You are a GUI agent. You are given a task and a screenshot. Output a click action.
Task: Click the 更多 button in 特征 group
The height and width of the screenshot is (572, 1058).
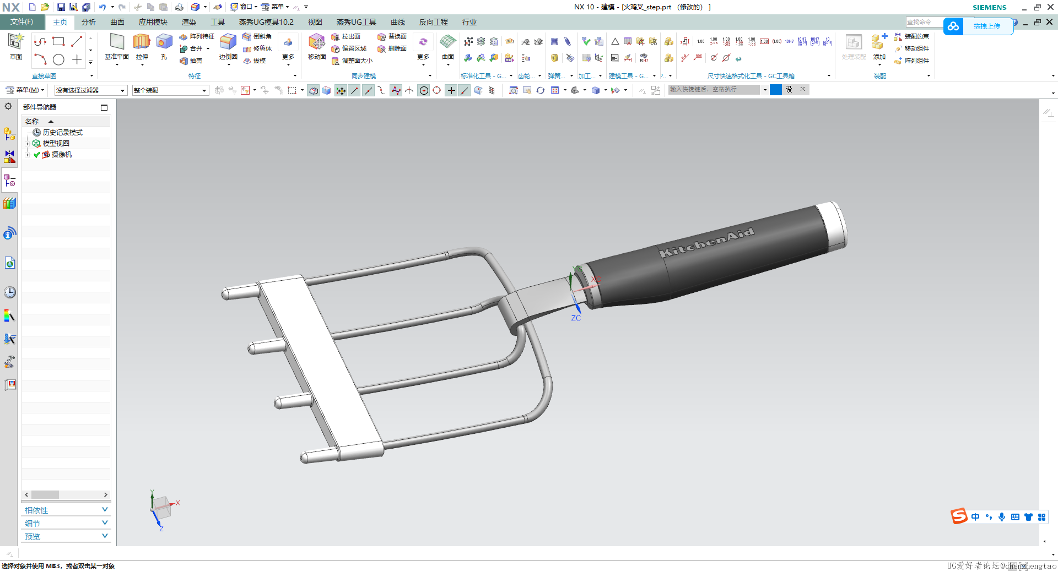[288, 48]
